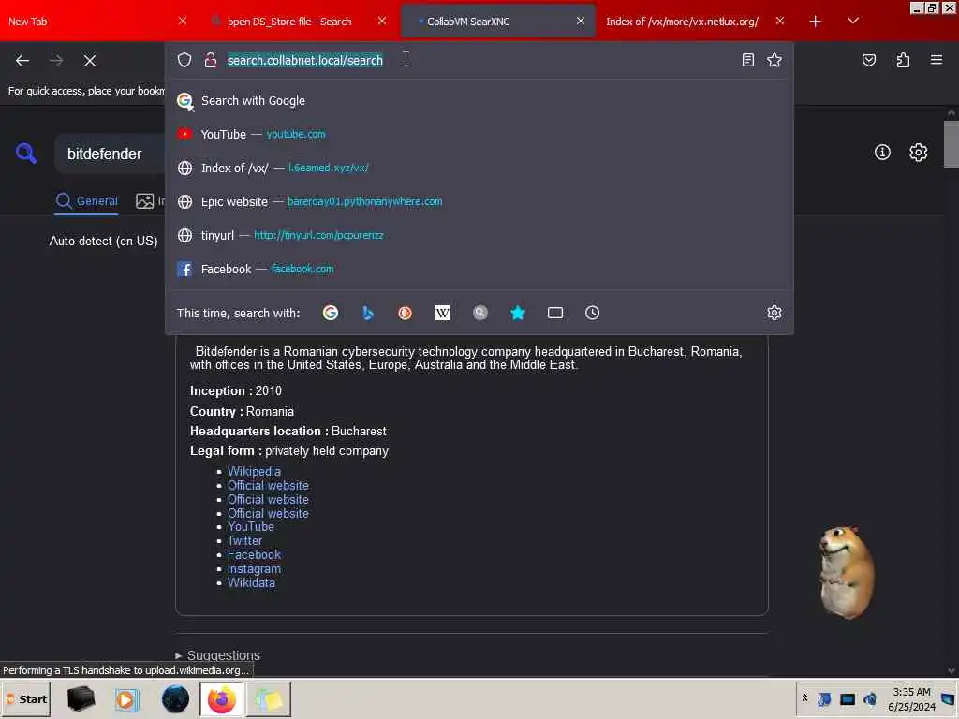The width and height of the screenshot is (959, 719).
Task: Open the Wikidata link in infobox
Action: [x=251, y=582]
